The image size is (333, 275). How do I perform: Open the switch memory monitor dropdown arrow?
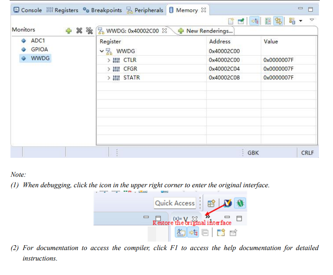point(301,21)
